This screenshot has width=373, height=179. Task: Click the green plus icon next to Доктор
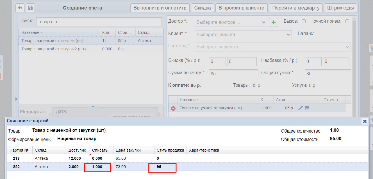click(x=274, y=22)
